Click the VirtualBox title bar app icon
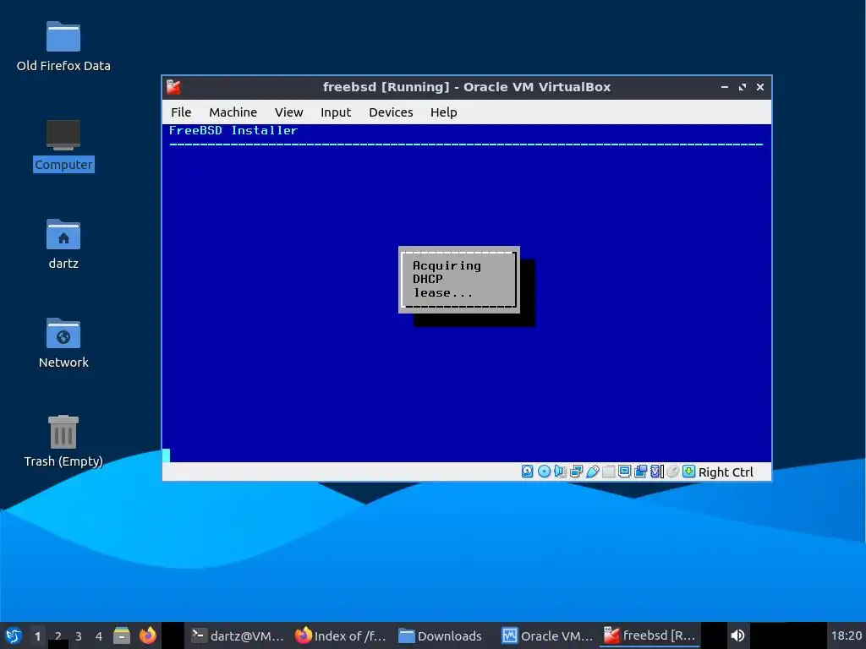866x649 pixels. 174,87
